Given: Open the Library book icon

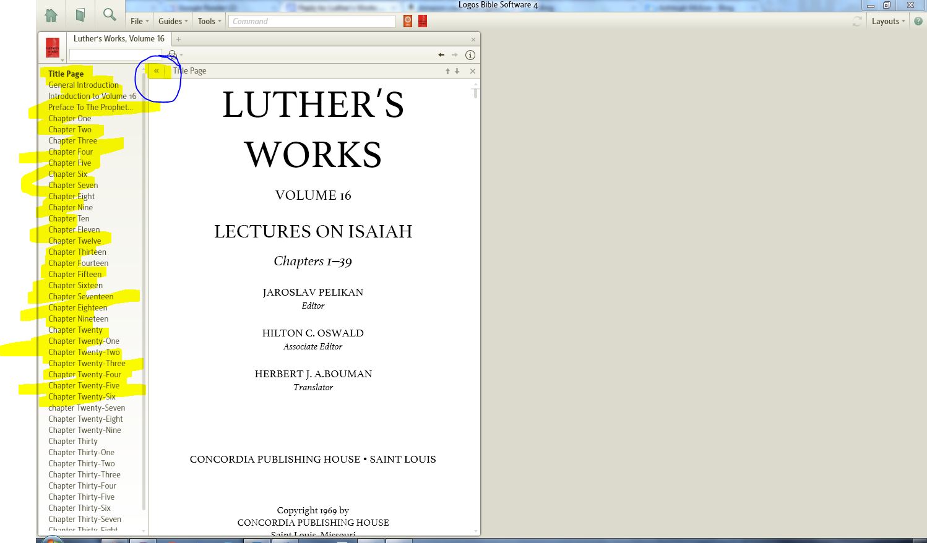Looking at the screenshot, I should coord(80,15).
